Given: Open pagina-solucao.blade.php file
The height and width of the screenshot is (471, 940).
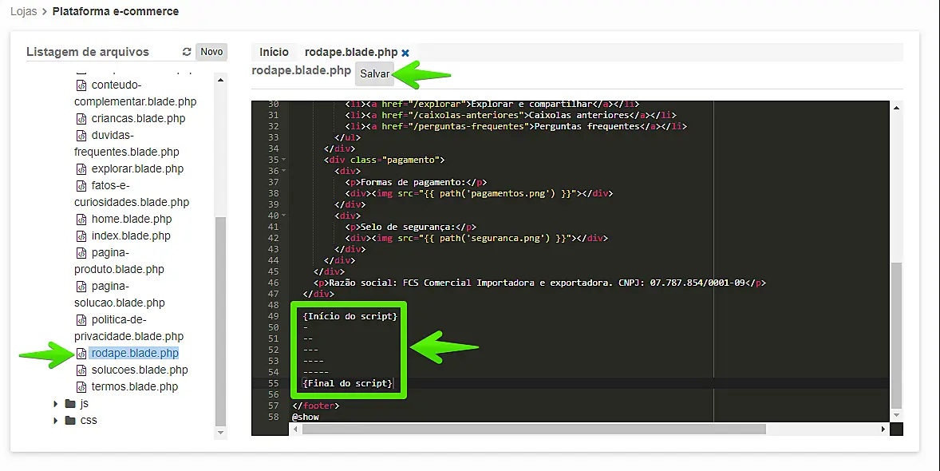Looking at the screenshot, I should (x=120, y=295).
